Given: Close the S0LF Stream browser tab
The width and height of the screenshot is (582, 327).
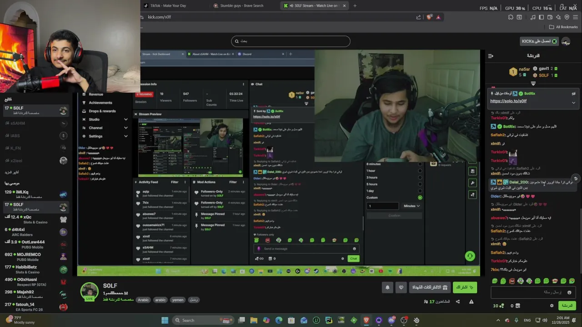Looking at the screenshot, I should point(344,6).
